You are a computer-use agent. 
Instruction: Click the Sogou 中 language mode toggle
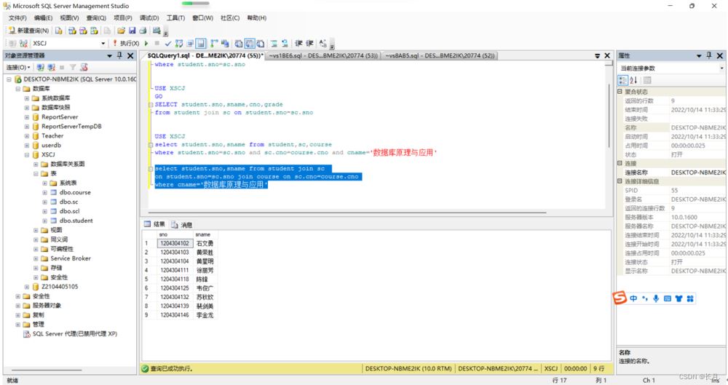pyautogui.click(x=633, y=298)
